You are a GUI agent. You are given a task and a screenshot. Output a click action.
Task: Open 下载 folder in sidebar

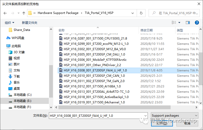click(14, 77)
